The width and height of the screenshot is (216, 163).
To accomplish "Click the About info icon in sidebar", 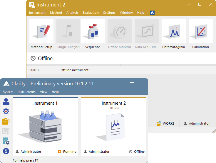I will (6, 151).
